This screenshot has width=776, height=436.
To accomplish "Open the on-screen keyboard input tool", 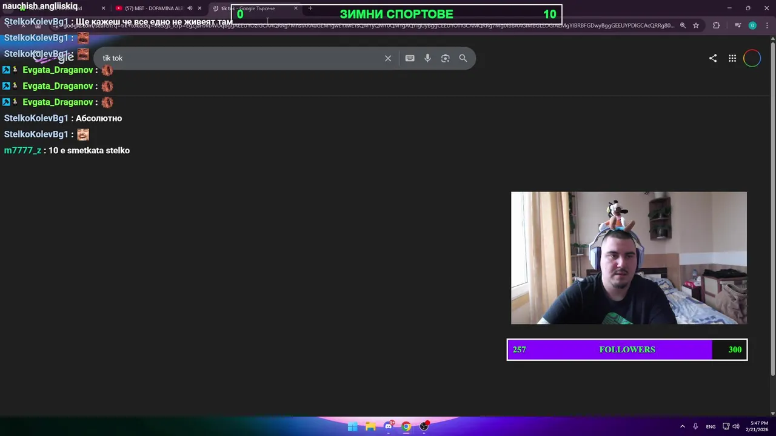I will [410, 58].
